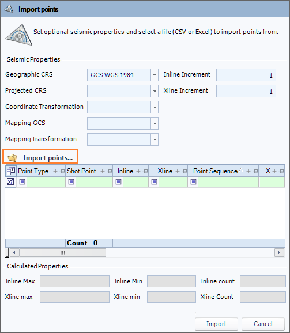Open Point Type filter operator selector
Screen dimensions: 290x333
pyautogui.click(x=22, y=182)
